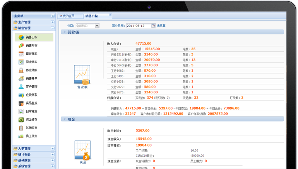Open 客户管理 person icon

pyautogui.click(x=21, y=86)
